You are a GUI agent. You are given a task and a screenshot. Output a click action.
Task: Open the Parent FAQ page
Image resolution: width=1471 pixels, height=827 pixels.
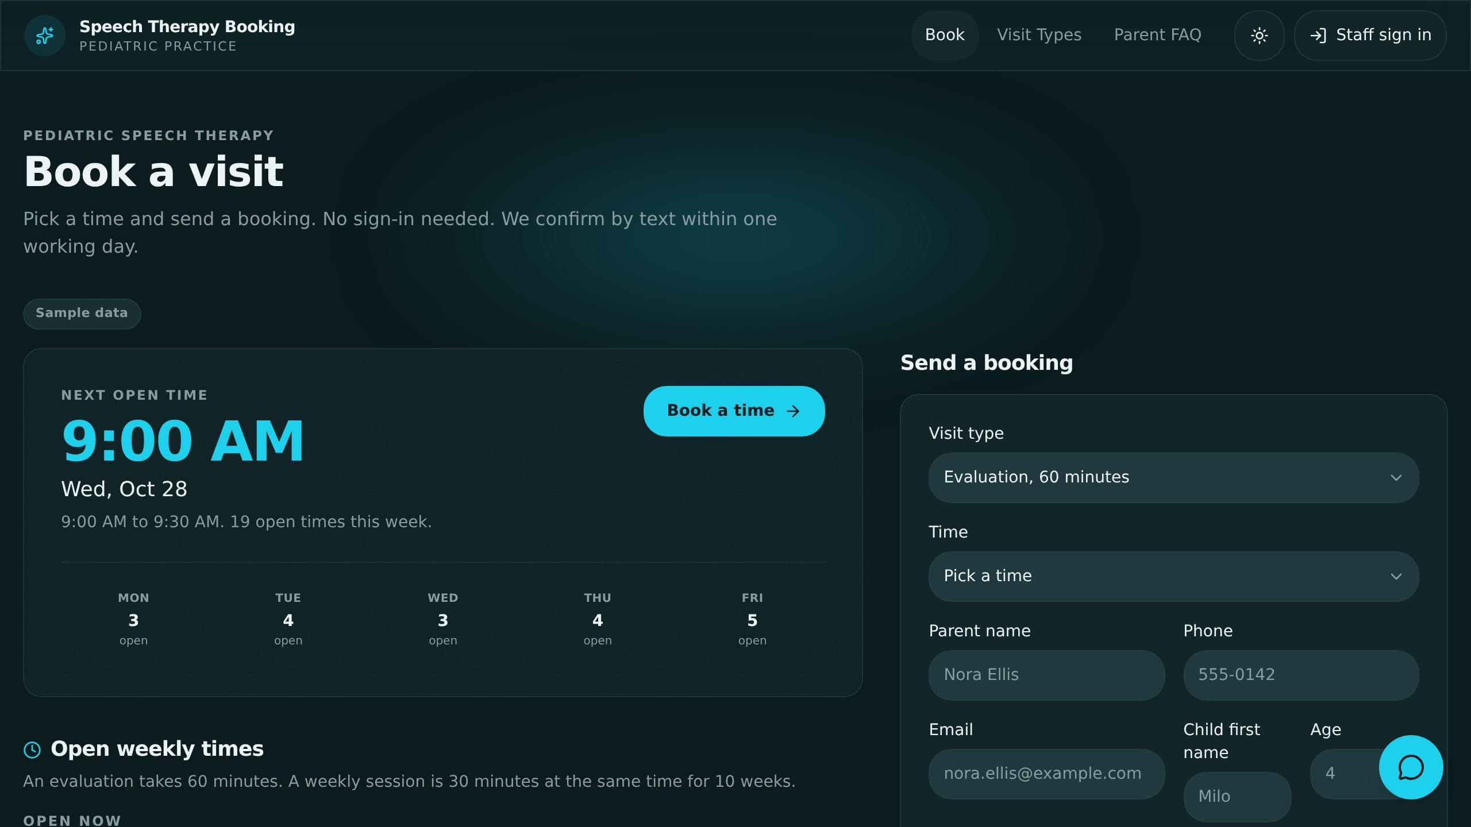coord(1157,36)
